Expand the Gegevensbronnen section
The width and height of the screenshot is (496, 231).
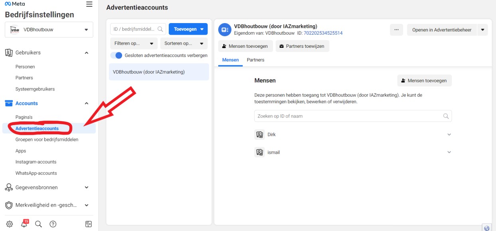coord(87,187)
